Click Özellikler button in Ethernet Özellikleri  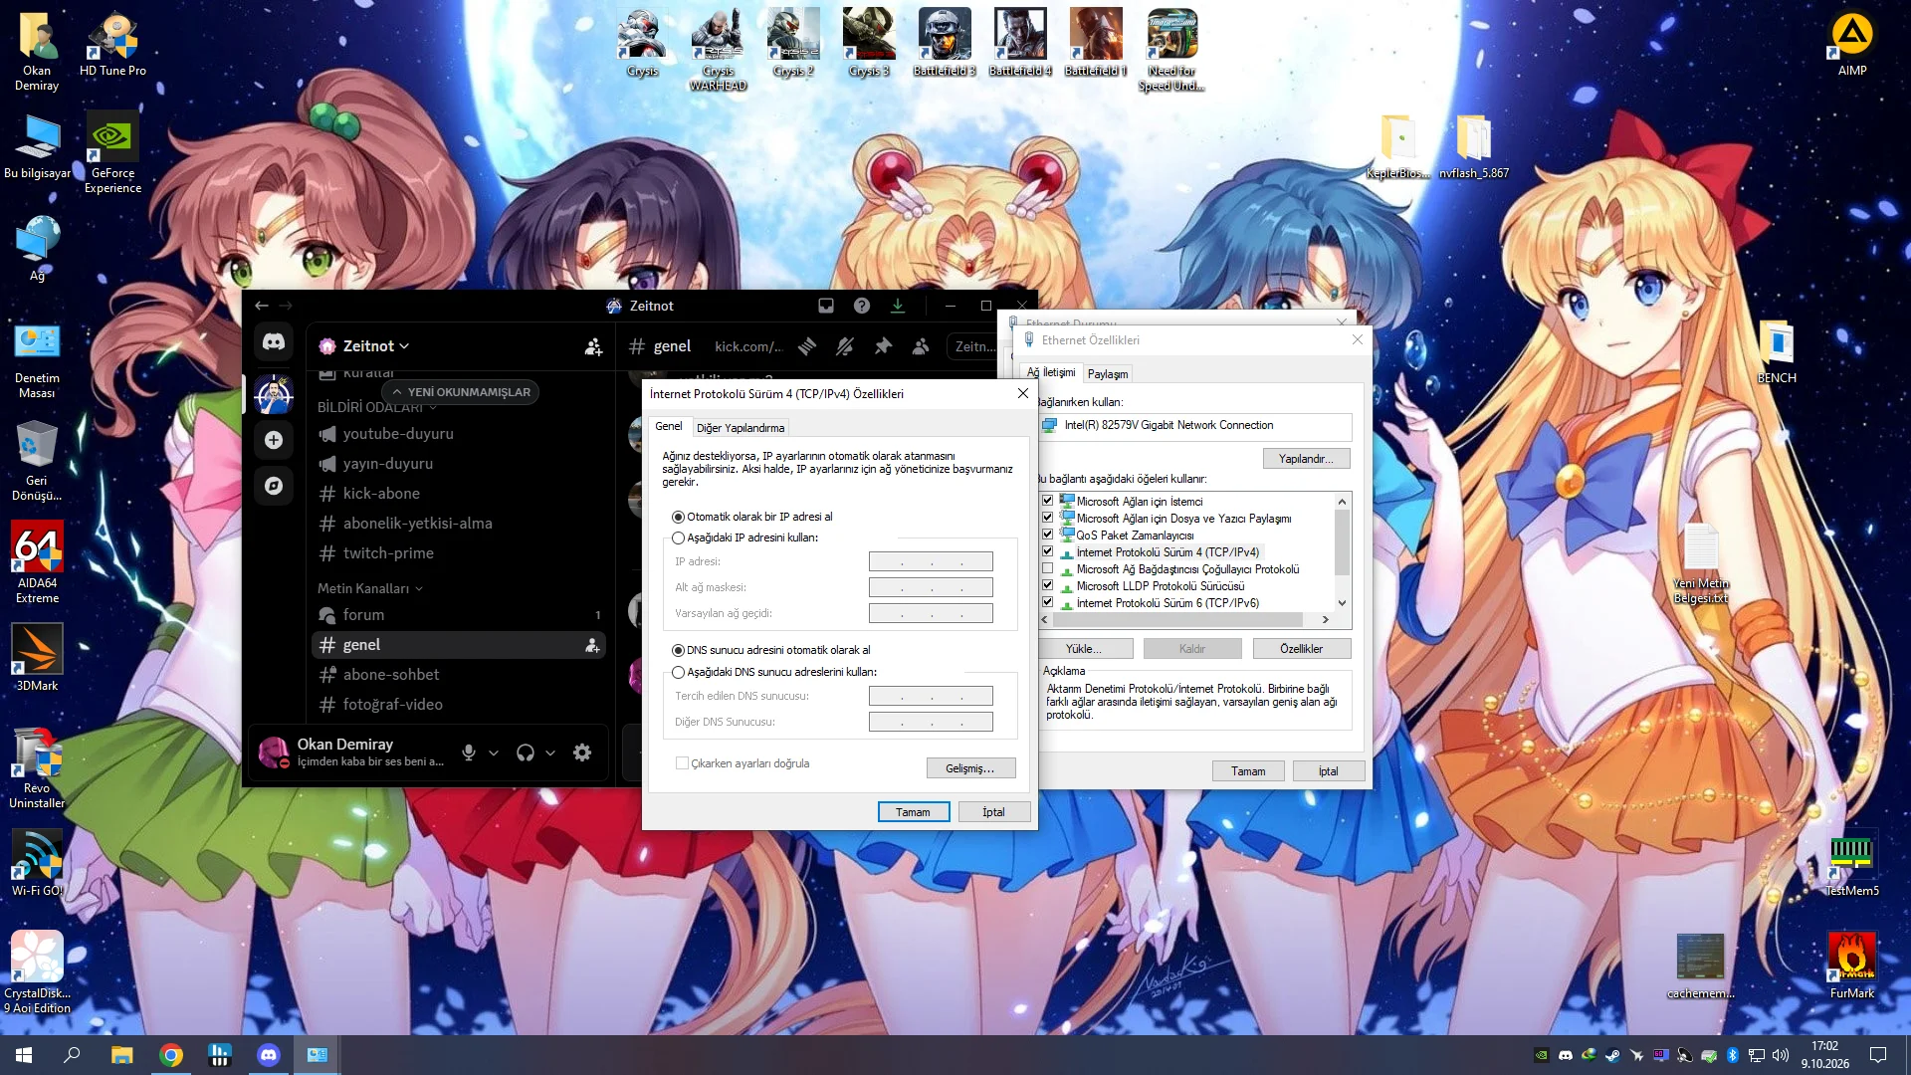pyautogui.click(x=1301, y=649)
